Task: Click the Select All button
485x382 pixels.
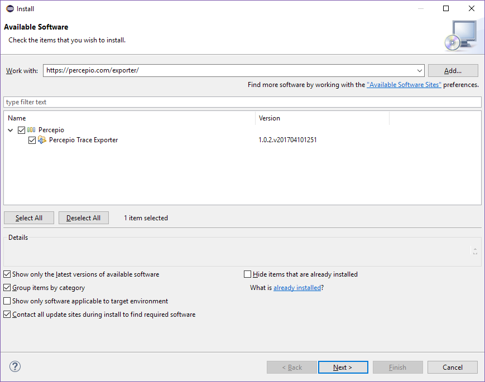Action: [29, 218]
